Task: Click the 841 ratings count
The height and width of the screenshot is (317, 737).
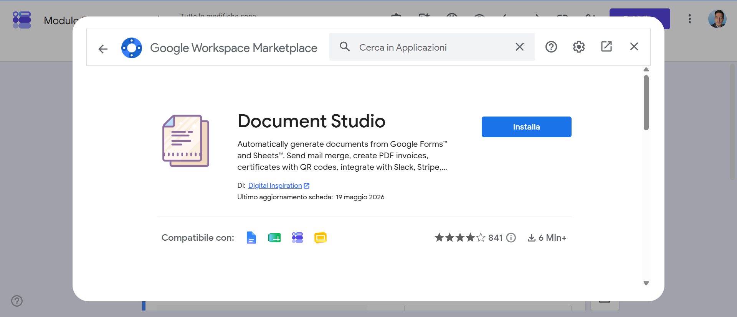Action: pos(496,238)
